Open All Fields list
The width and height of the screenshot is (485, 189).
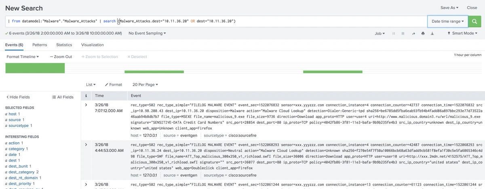63,97
